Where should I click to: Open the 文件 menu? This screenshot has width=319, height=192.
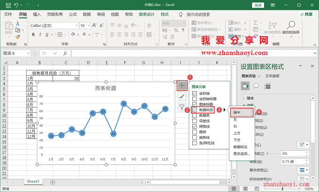pyautogui.click(x=8, y=15)
